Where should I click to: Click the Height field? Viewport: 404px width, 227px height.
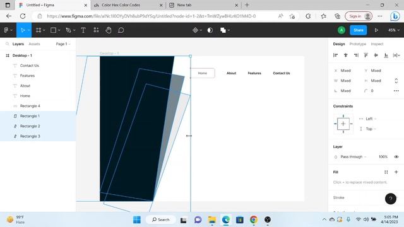coord(376,81)
